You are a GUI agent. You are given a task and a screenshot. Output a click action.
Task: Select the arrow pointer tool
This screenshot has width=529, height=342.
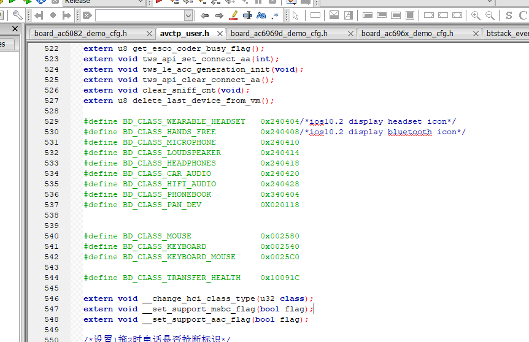(x=296, y=15)
